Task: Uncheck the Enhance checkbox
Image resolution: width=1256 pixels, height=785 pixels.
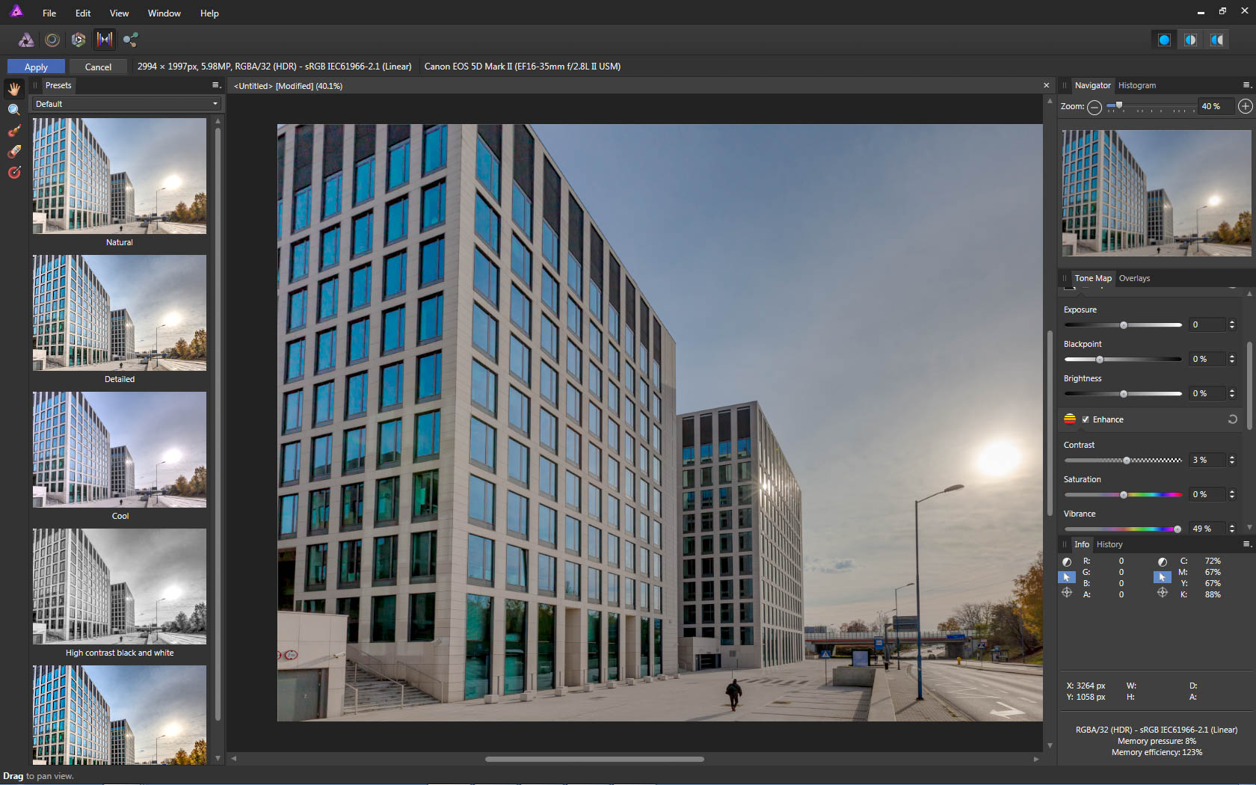Action: tap(1086, 419)
